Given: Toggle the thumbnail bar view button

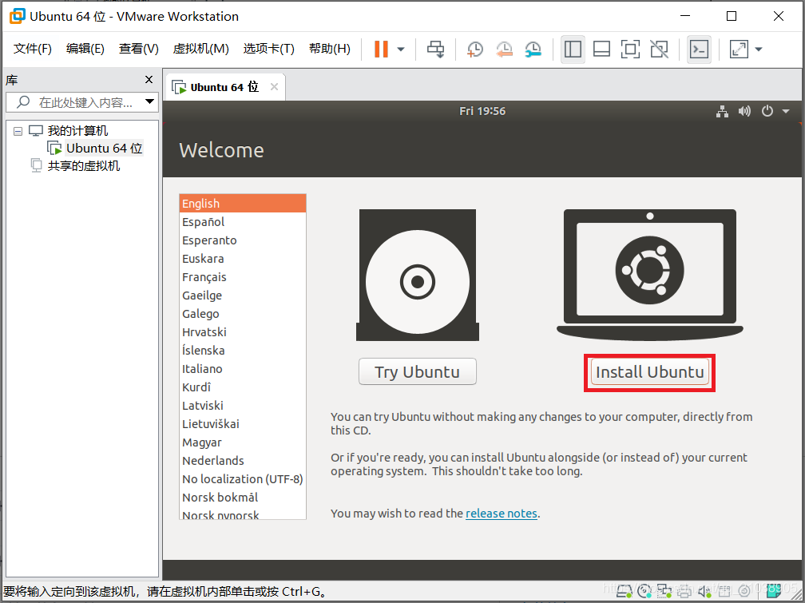Looking at the screenshot, I should coord(601,50).
